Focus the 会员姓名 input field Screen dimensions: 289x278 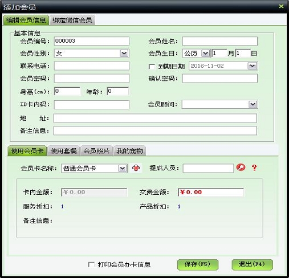220,41
